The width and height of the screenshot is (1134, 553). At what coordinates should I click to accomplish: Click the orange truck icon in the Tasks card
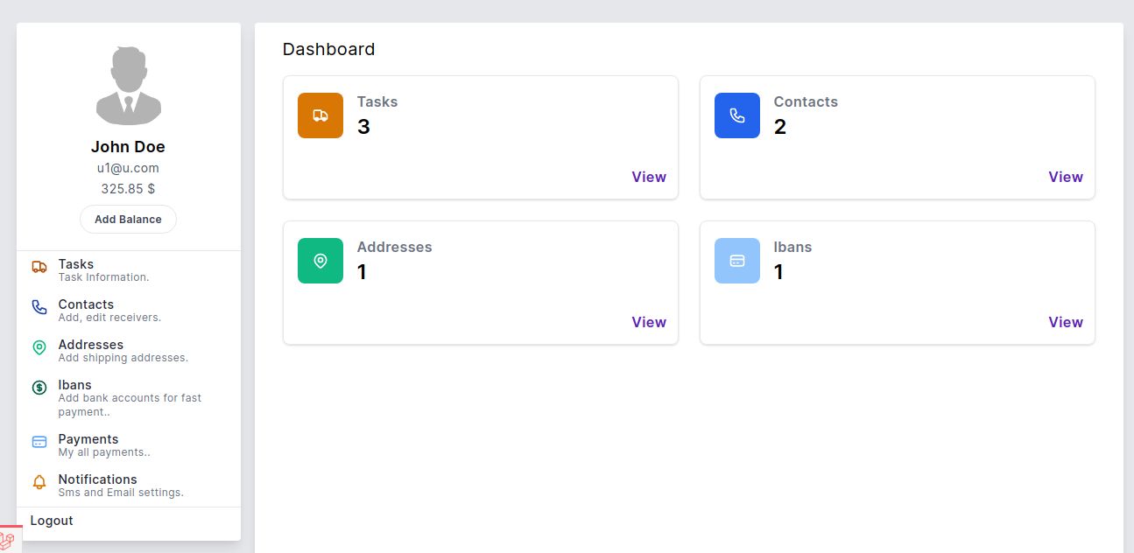click(x=320, y=115)
